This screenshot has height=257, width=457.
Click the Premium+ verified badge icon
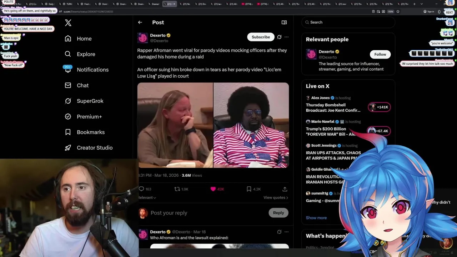68,116
